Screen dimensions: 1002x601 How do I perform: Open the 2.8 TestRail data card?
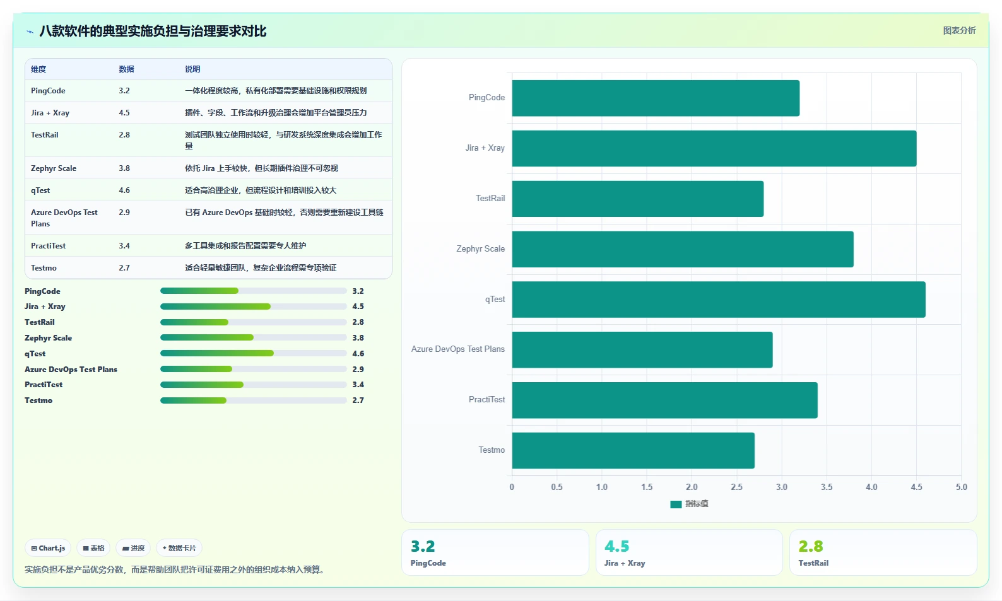click(x=883, y=552)
